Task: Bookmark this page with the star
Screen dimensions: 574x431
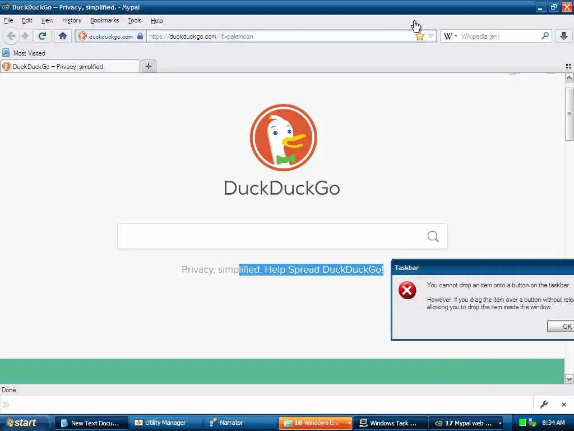Action: 419,36
